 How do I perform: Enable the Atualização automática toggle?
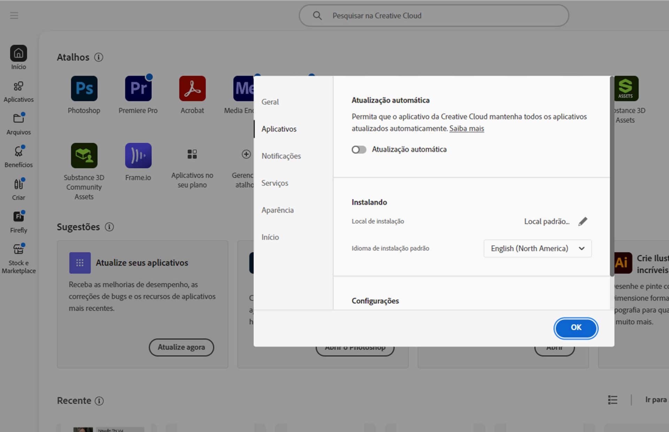[x=359, y=149]
